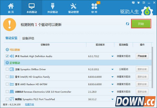Click the graphics card icon for Intel HD Graphics
Image resolution: width=157 pixels, height=108 pixels.
click(x=12, y=77)
